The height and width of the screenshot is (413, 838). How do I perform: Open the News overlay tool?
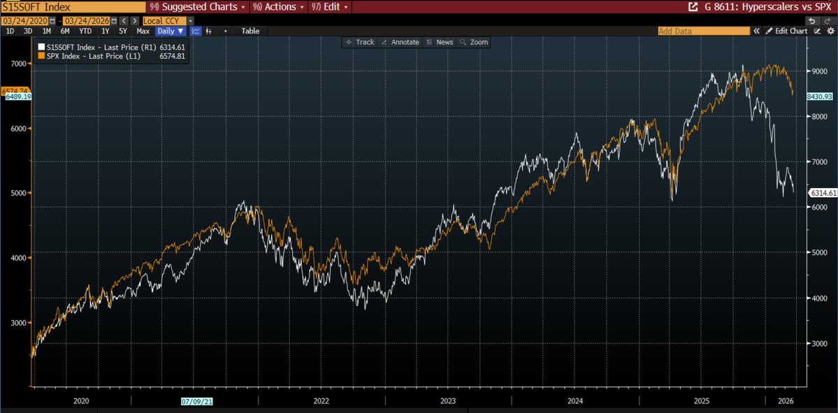point(440,42)
